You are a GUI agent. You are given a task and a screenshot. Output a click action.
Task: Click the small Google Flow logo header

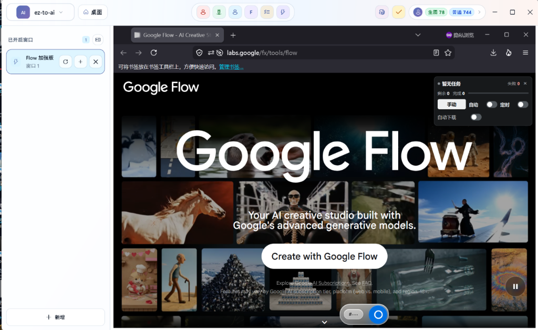(161, 87)
